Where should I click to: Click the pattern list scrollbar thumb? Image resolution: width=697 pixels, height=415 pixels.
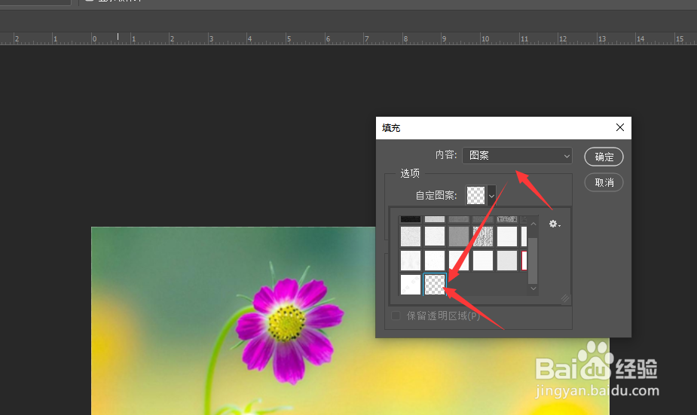[533, 261]
